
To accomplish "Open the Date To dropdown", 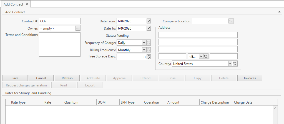I will tap(149, 28).
